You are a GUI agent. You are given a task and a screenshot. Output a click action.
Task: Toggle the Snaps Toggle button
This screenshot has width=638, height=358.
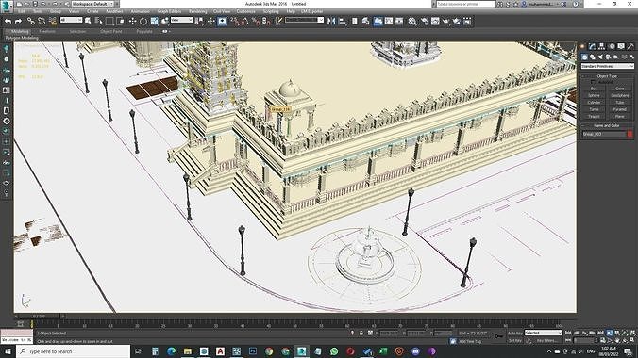(x=235, y=21)
